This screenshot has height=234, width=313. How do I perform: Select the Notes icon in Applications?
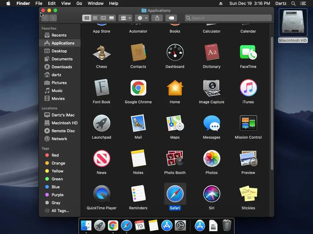click(x=138, y=158)
